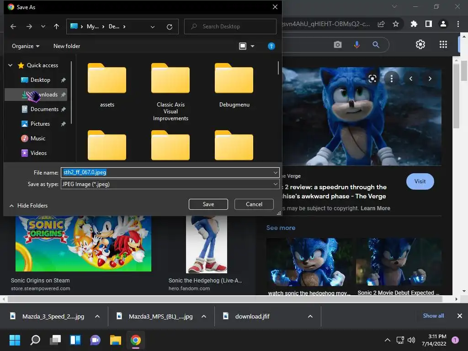Viewport: 468px width, 351px height.
Task: Toggle Chrome side panel icon
Action: point(429,24)
